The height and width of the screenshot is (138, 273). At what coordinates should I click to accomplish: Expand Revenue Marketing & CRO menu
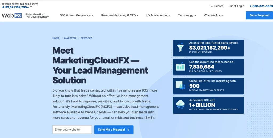point(120,15)
